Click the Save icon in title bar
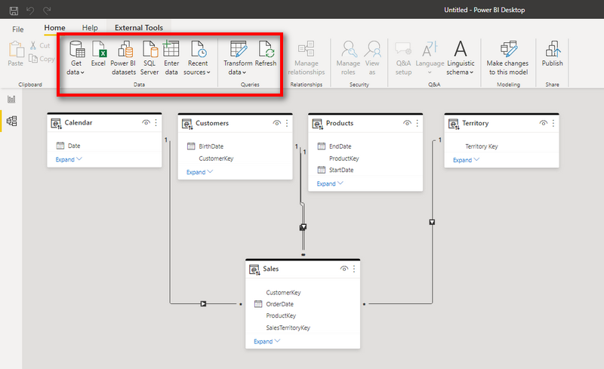This screenshot has height=369, width=604. [14, 11]
